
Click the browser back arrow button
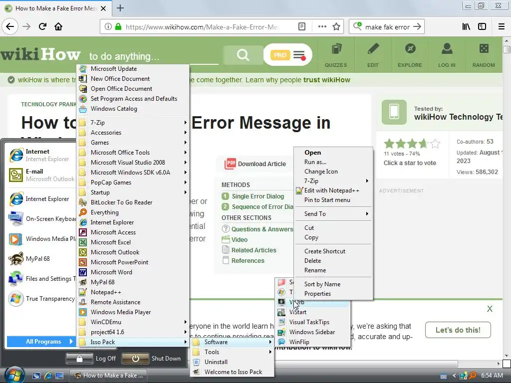(x=10, y=26)
